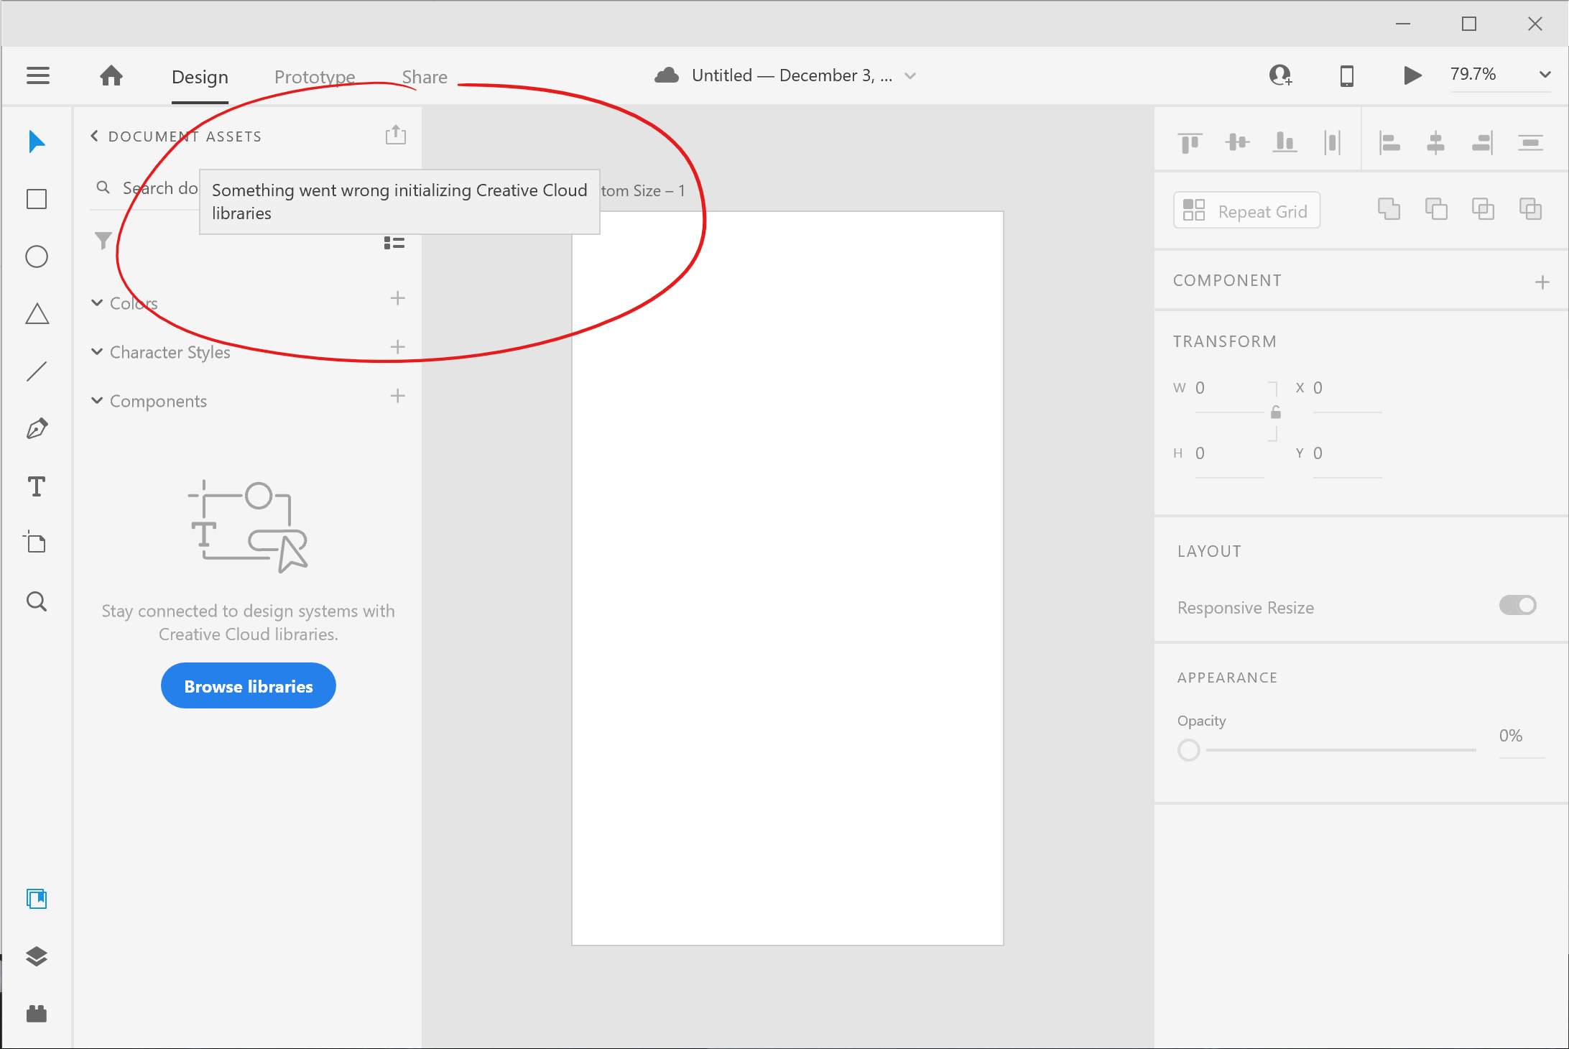Collapse the Colors section
The width and height of the screenshot is (1569, 1049).
(98, 302)
